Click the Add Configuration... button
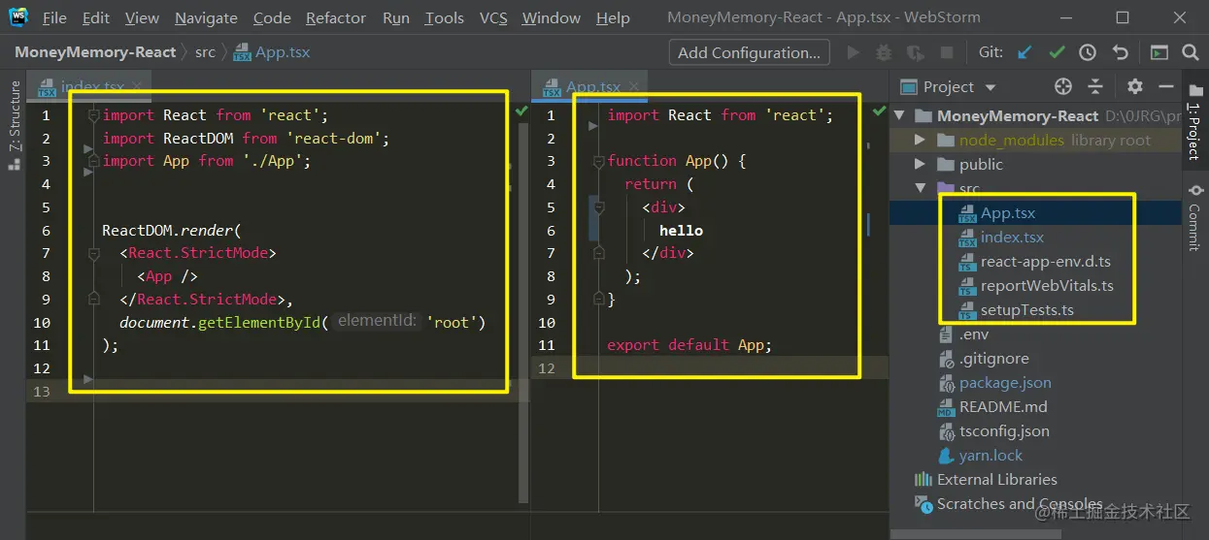The width and height of the screenshot is (1209, 540). coord(750,52)
